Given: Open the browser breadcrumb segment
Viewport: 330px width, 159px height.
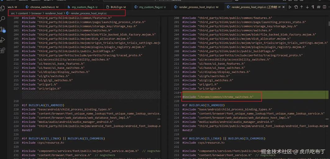Looking at the screenshot, I should click(x=37, y=13).
